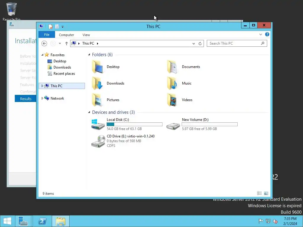Switch to large icons view in status bar
Image resolution: width=303 pixels, height=227 pixels.
(x=266, y=193)
